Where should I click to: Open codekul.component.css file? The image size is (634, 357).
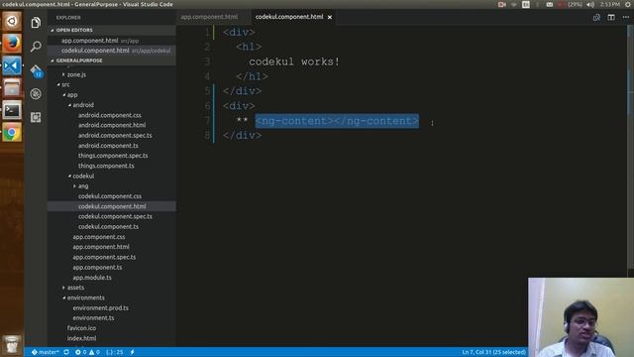point(110,196)
